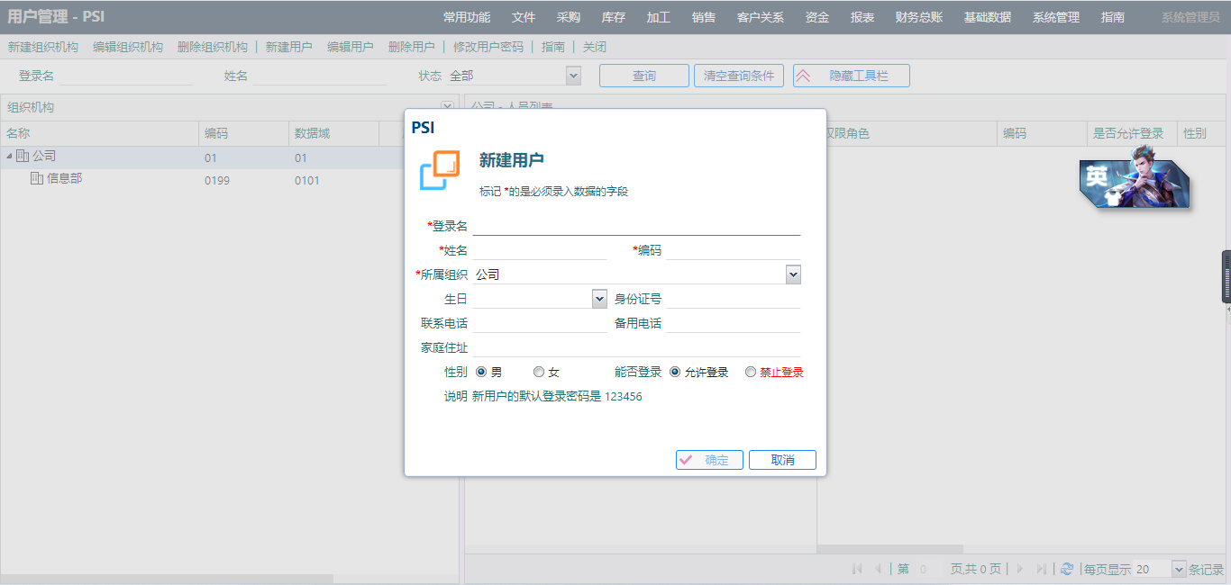
Task: Go to first page icon
Action: (857, 569)
